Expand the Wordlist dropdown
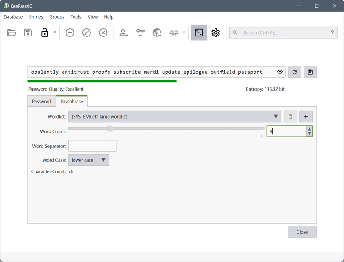This screenshot has width=344, height=262. pyautogui.click(x=175, y=116)
